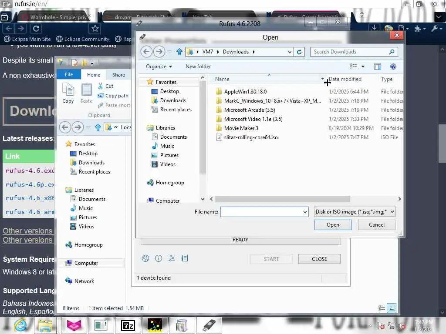The image size is (446, 334).
Task: Click Copy path in Explorer ribbon
Action: click(113, 96)
